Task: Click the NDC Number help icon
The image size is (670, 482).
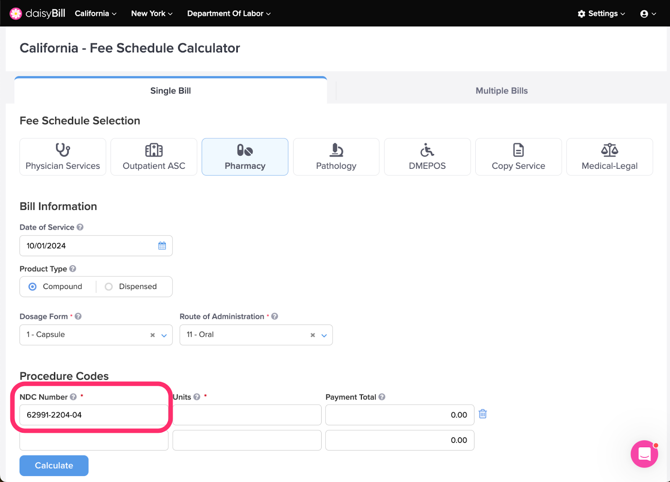Action: point(73,397)
